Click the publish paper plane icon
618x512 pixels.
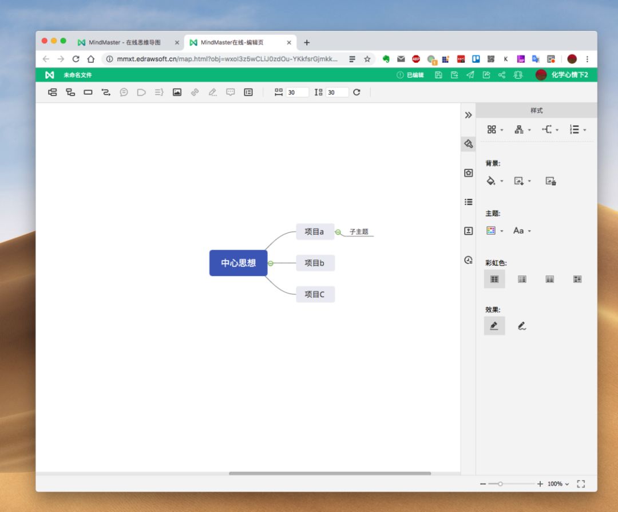tap(470, 75)
